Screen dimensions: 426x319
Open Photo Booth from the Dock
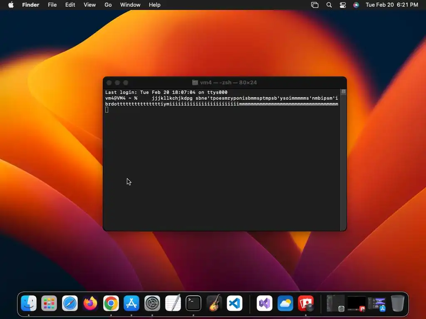tap(306, 303)
